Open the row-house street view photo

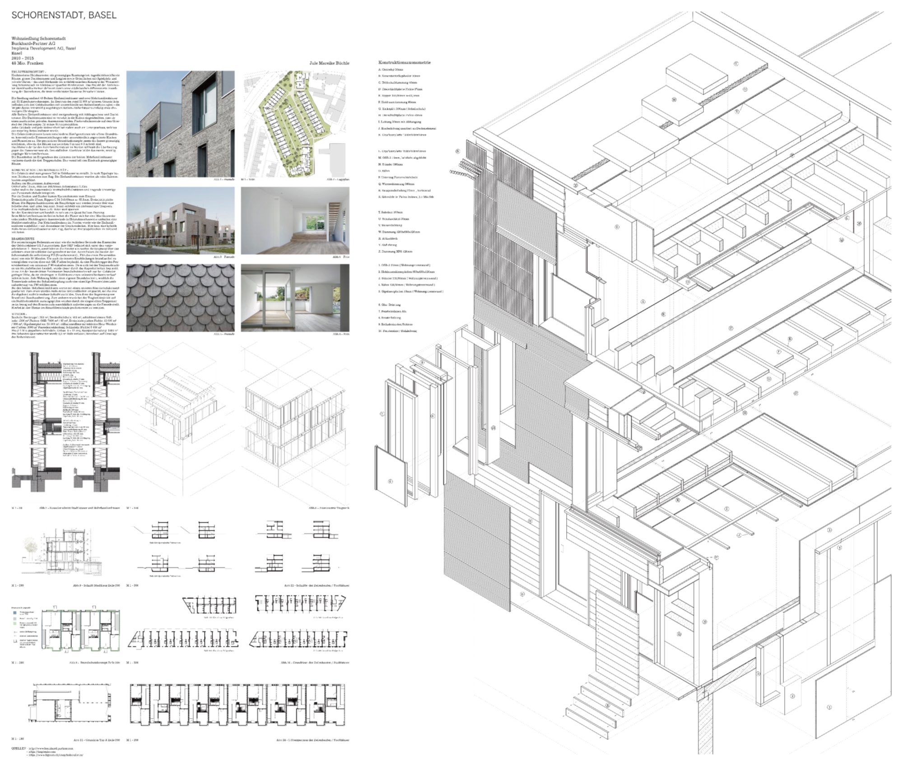(x=181, y=221)
